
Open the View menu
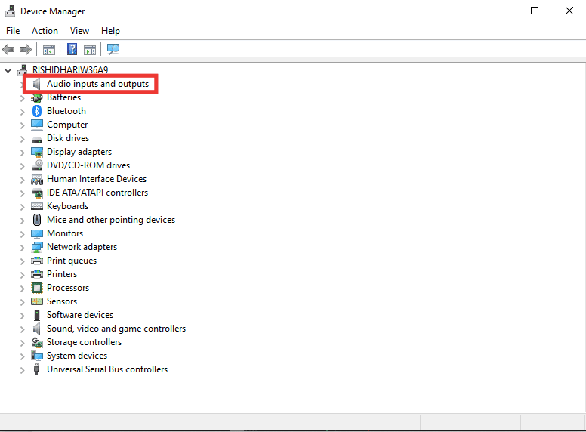79,31
